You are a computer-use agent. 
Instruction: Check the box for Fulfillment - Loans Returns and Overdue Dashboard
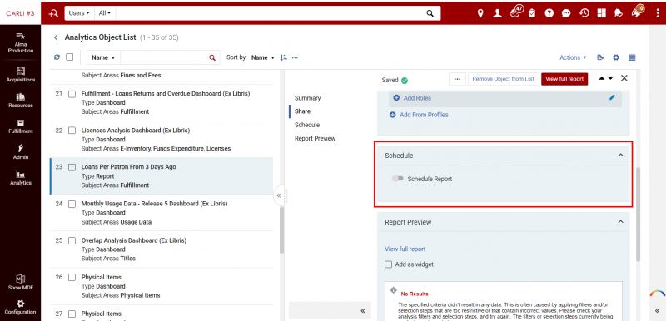tap(72, 94)
